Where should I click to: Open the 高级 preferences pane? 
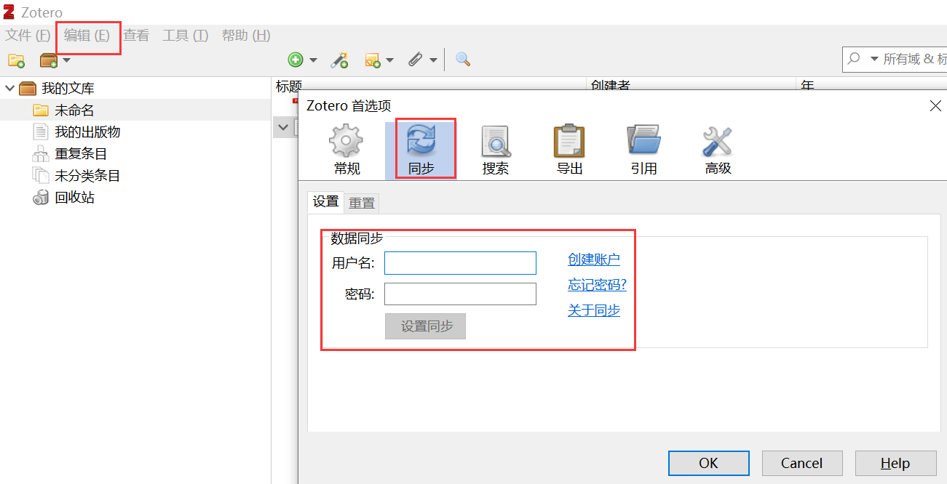(718, 150)
